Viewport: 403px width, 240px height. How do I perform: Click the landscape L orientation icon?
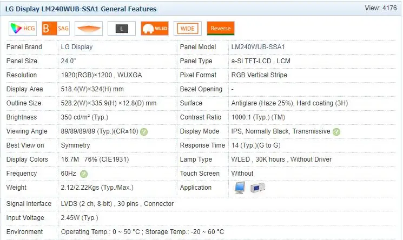coord(122,28)
